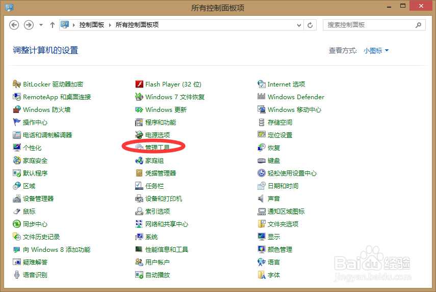Open the 语言 link
Viewport: 436px width, 292px height.
pyautogui.click(x=274, y=262)
